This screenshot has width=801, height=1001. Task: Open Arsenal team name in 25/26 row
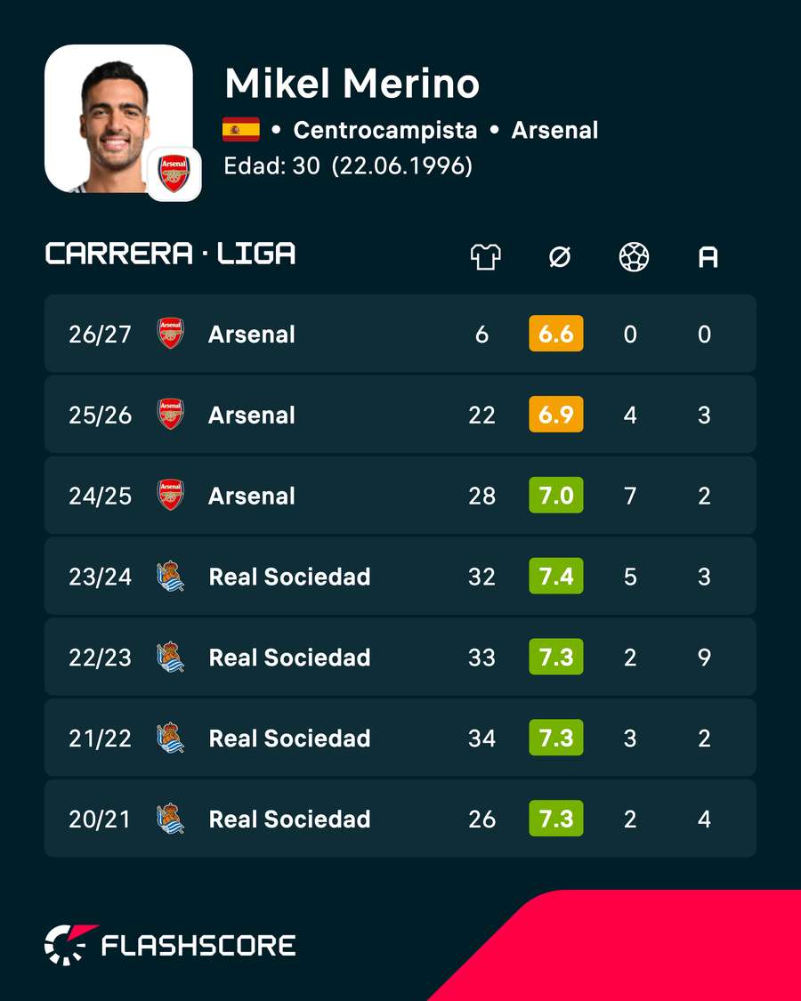(x=252, y=415)
